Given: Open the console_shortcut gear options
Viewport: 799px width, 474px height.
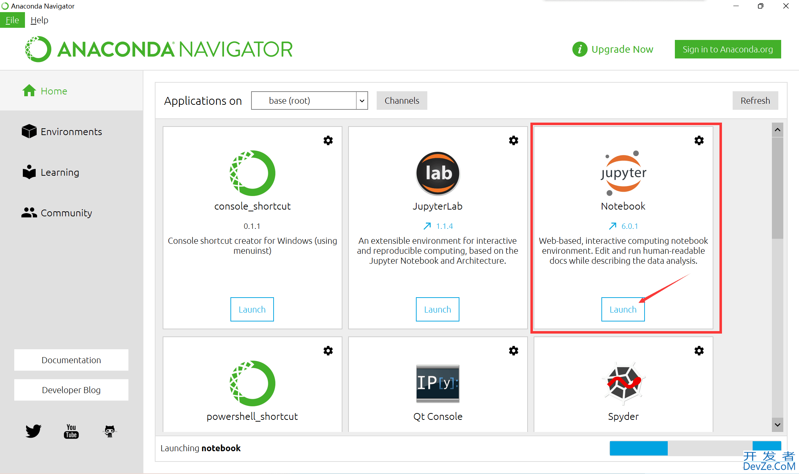Looking at the screenshot, I should (x=328, y=140).
